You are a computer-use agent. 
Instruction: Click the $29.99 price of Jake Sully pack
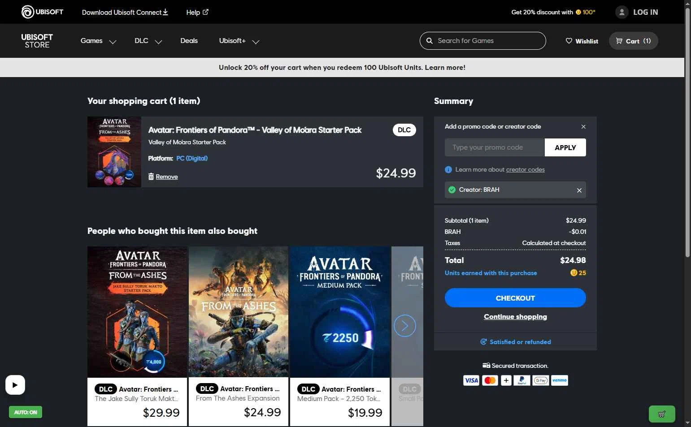(161, 413)
